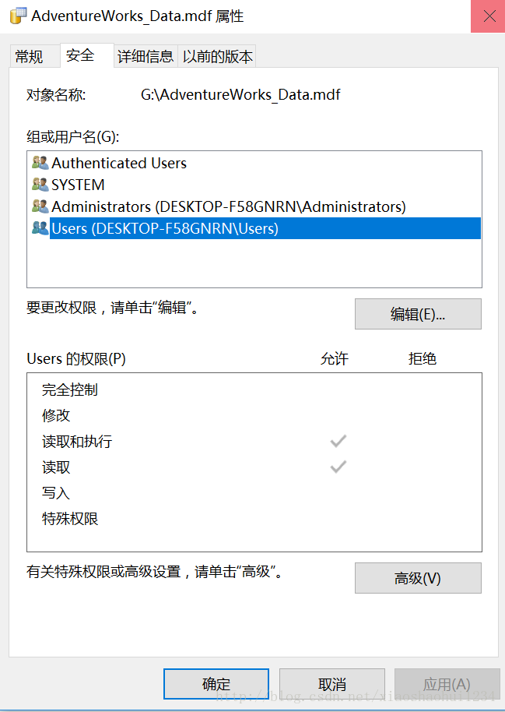505x712 pixels.
Task: Click the Administrators group icon
Action: 40,206
